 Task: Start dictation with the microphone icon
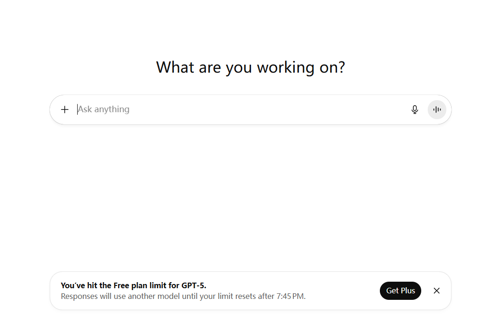pos(415,110)
